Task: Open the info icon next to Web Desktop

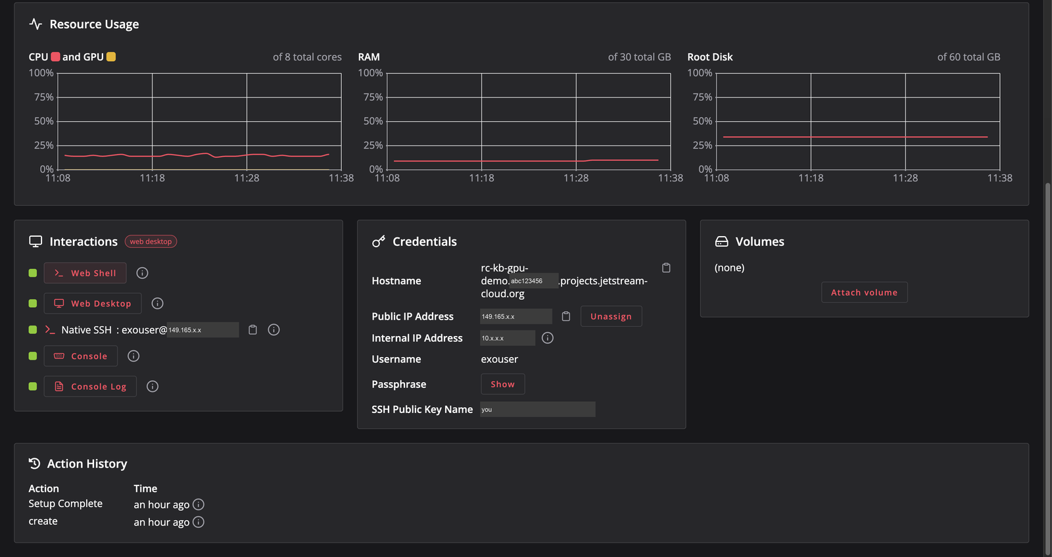Action: coord(157,303)
